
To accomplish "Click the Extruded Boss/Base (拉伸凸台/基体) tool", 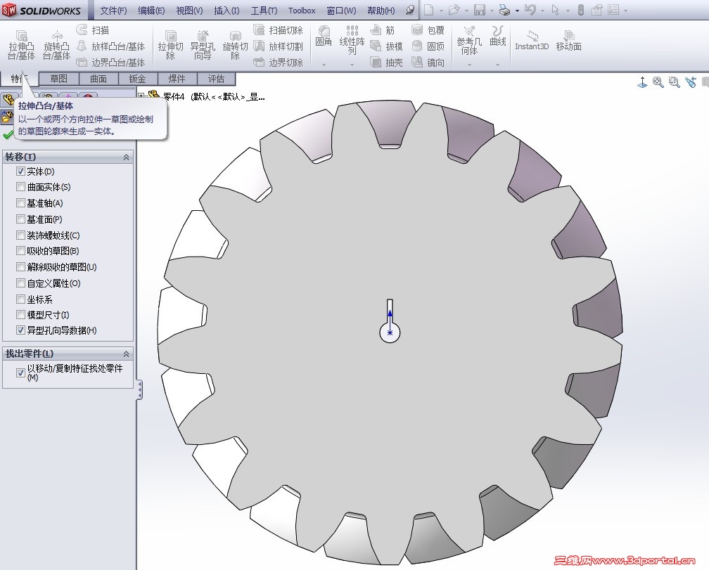I will (x=21, y=44).
